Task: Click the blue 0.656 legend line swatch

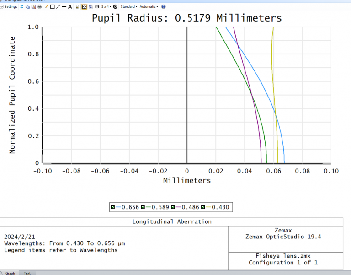Action: 118,207
